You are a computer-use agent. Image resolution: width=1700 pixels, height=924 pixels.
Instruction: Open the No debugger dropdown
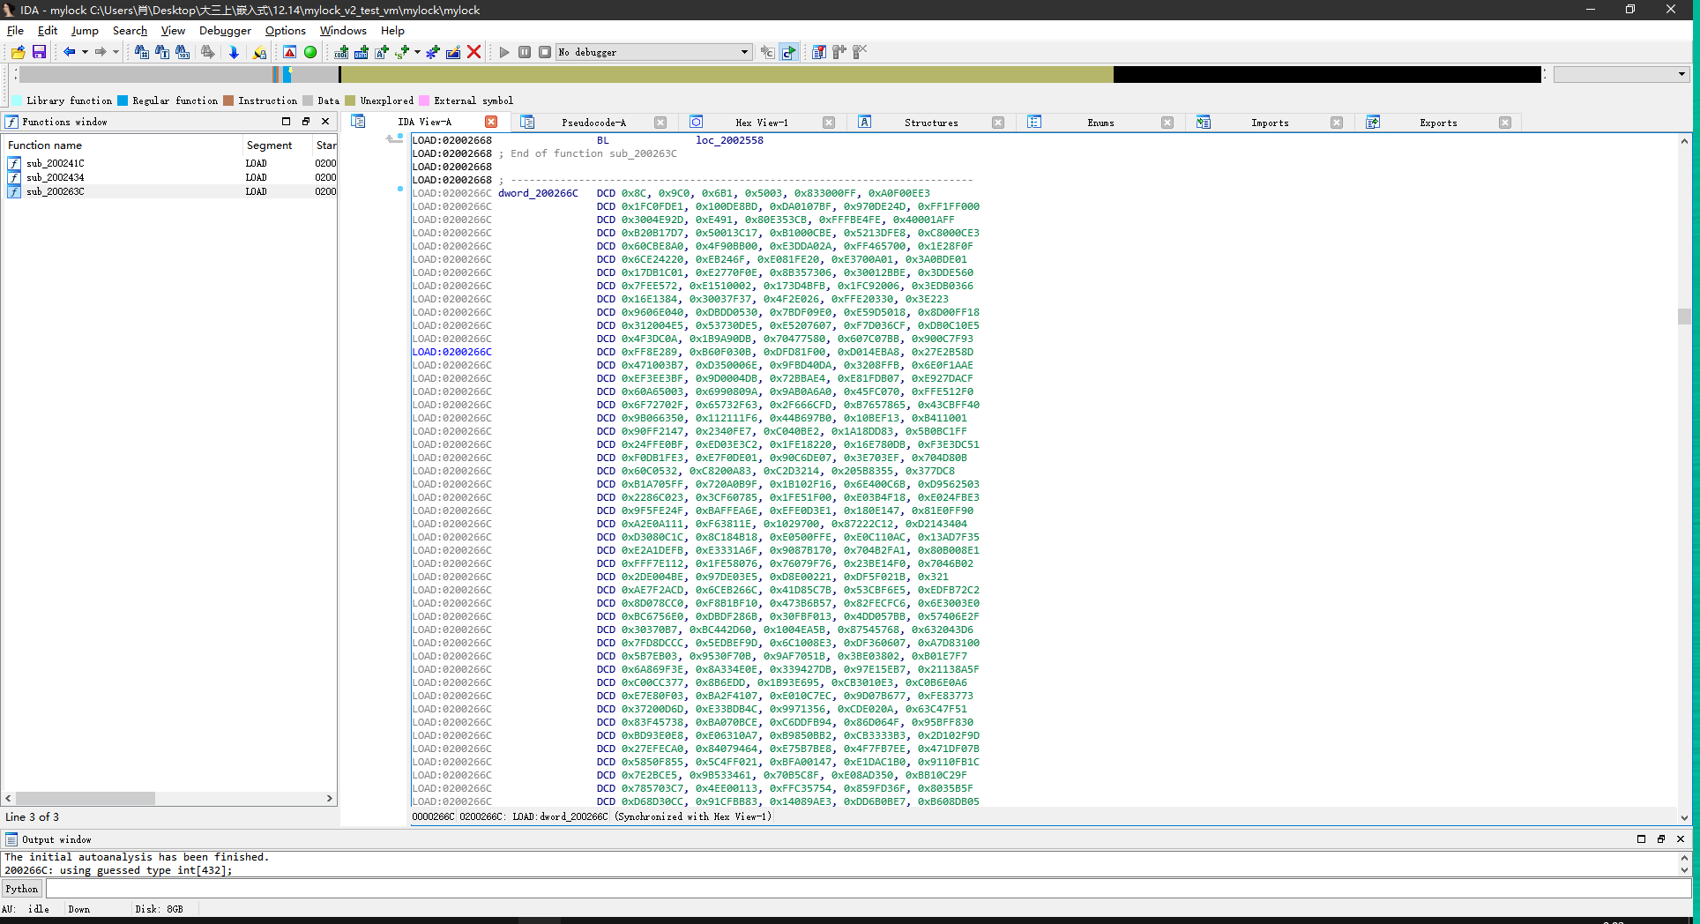(x=654, y=52)
